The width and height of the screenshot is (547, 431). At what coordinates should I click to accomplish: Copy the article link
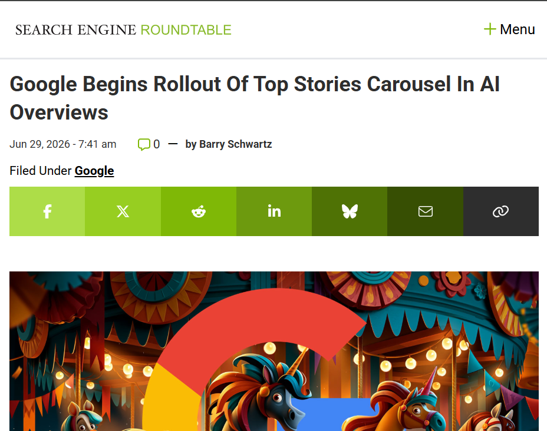click(501, 211)
